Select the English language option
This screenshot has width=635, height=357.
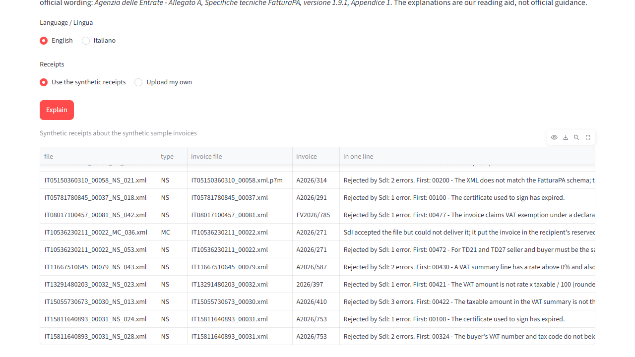[x=56, y=41]
